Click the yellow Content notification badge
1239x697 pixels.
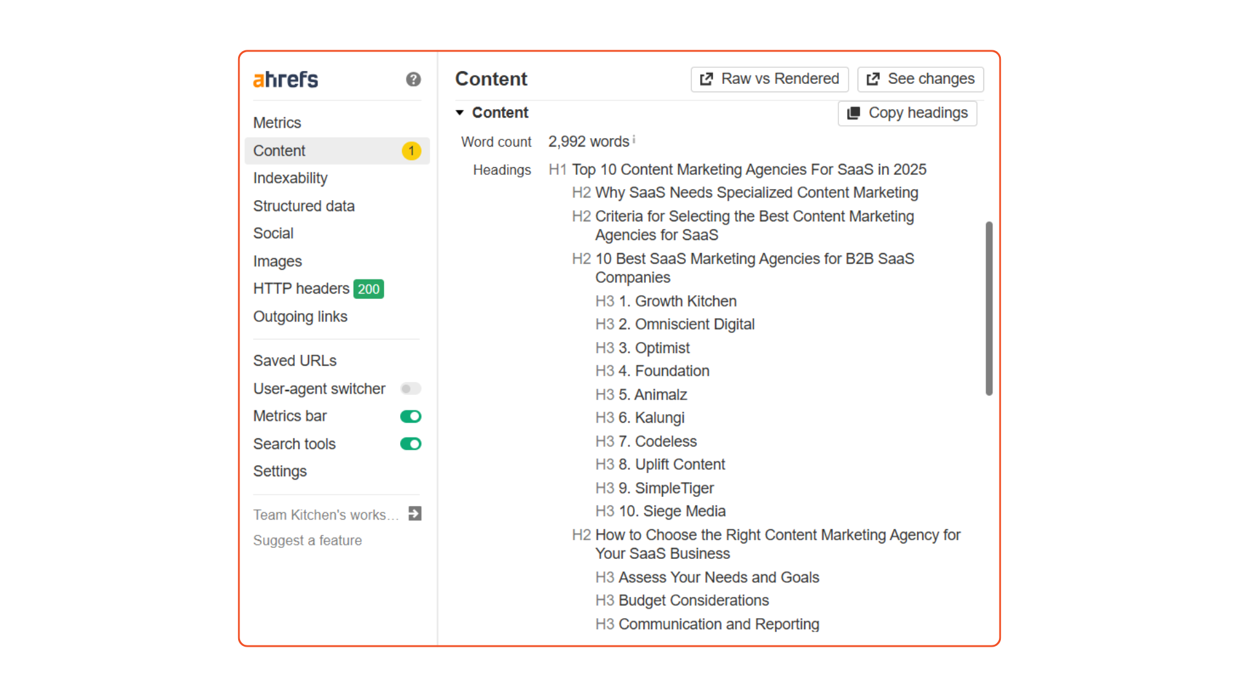pyautogui.click(x=411, y=151)
